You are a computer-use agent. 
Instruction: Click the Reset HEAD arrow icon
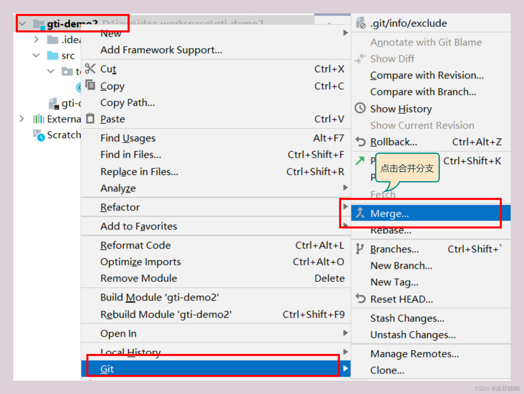click(x=360, y=299)
